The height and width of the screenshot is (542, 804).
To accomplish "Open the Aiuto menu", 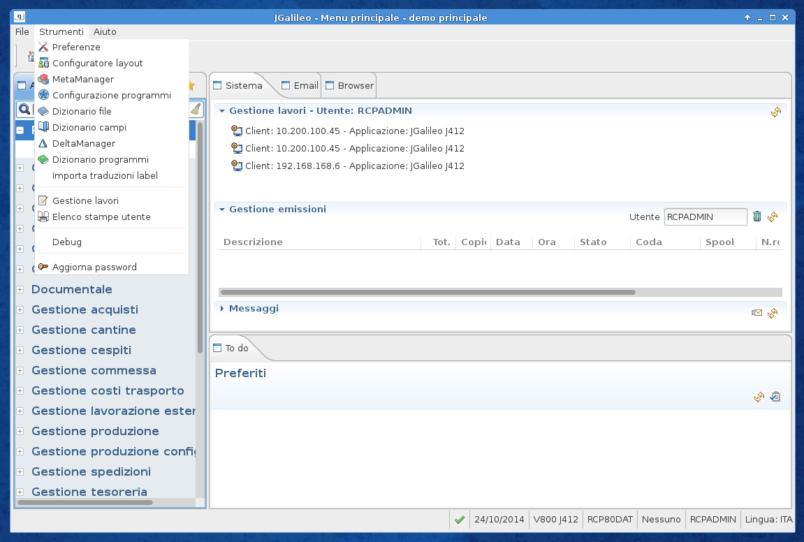I will 105,32.
